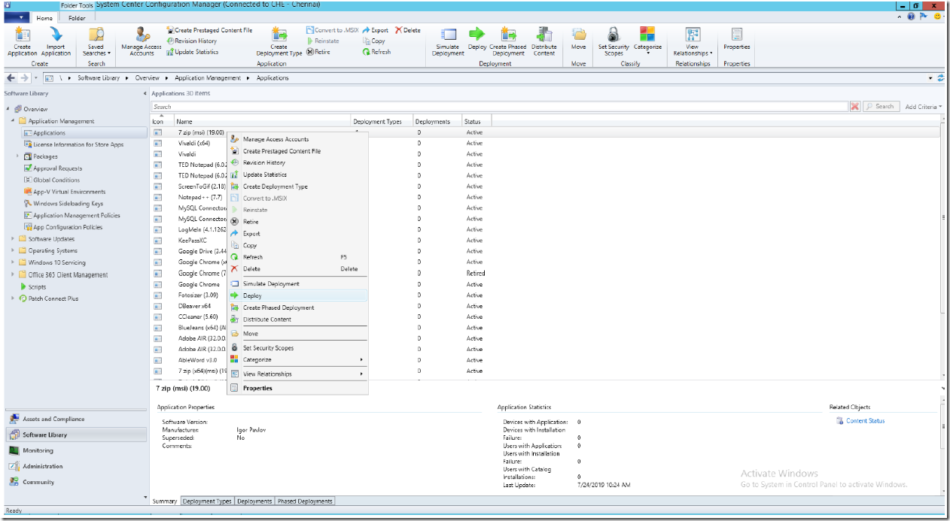Open the Categorize ribbon dropdown
The width and height of the screenshot is (950, 521).
647,41
